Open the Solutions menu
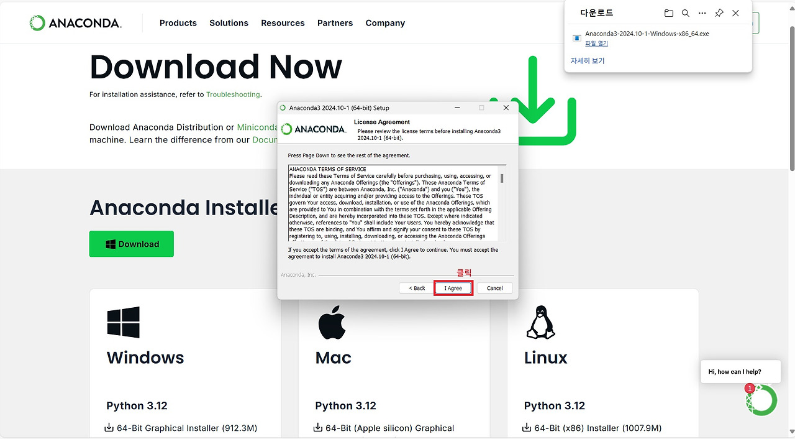The width and height of the screenshot is (795, 439). pyautogui.click(x=229, y=23)
